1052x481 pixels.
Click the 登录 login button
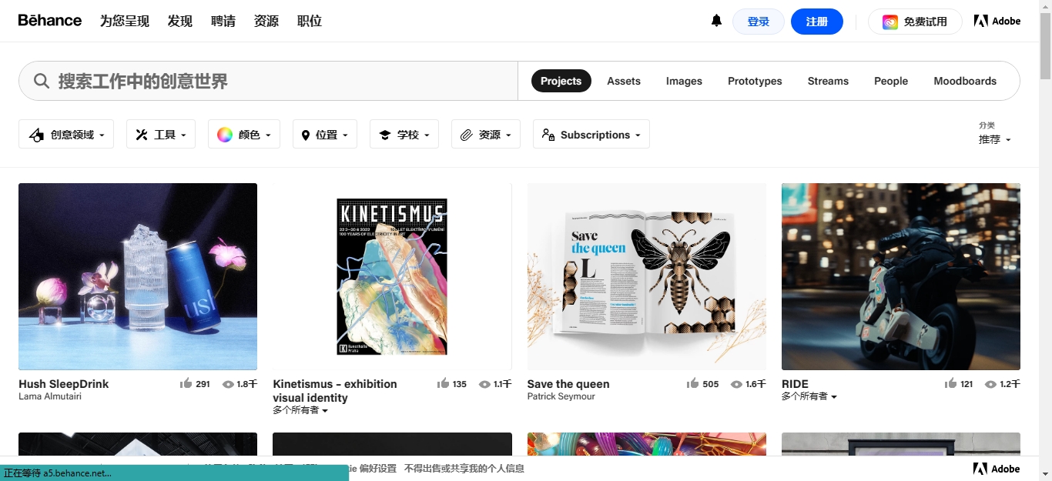(x=759, y=22)
